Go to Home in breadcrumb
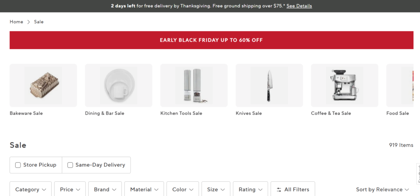 click(16, 22)
